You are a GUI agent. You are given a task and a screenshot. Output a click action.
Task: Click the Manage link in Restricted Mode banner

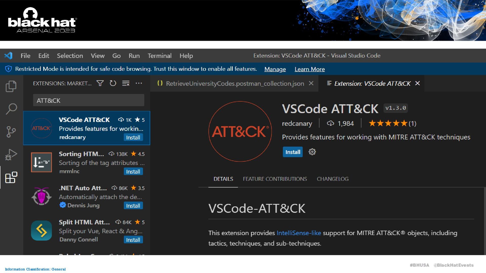(275, 69)
